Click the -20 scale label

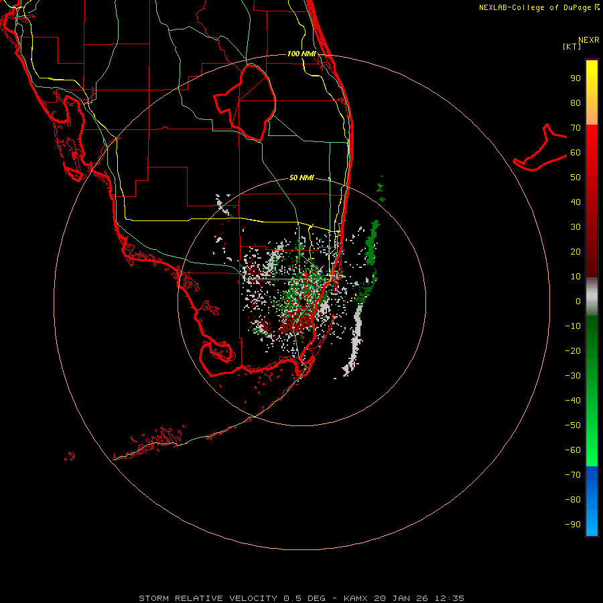[573, 350]
